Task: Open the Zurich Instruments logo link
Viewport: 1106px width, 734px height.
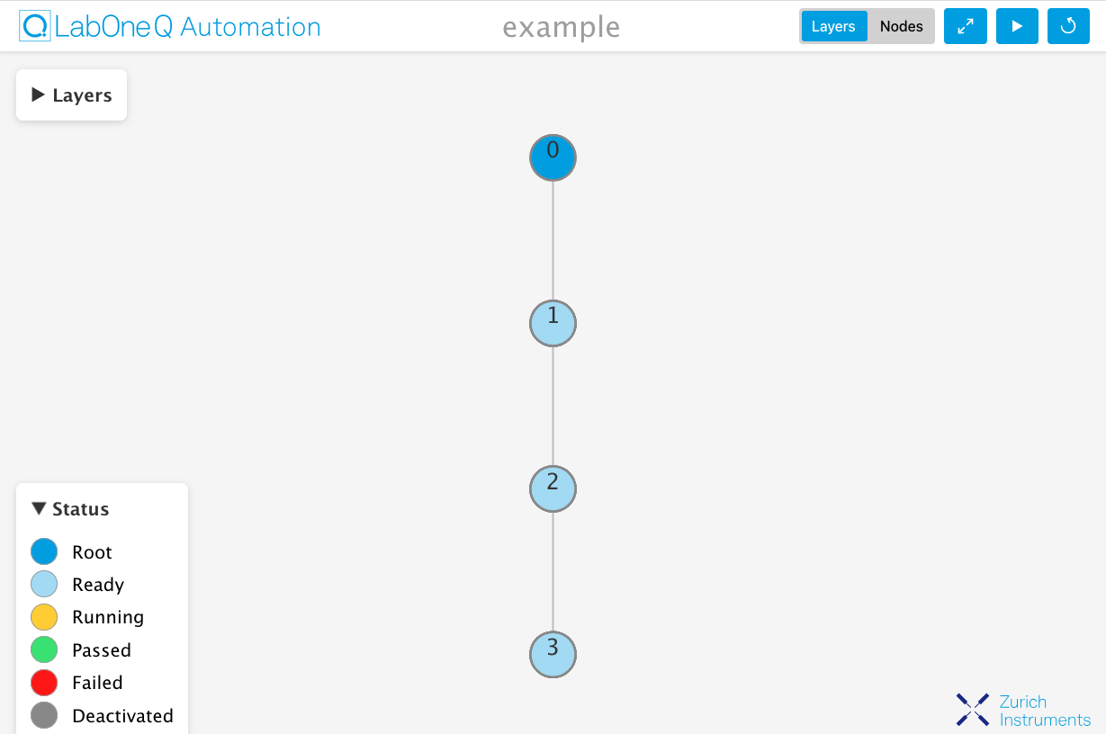Action: [x=1023, y=710]
